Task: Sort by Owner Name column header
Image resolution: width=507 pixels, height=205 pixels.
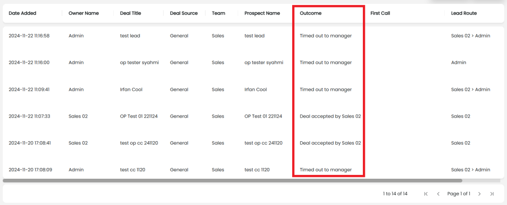Action: click(84, 13)
